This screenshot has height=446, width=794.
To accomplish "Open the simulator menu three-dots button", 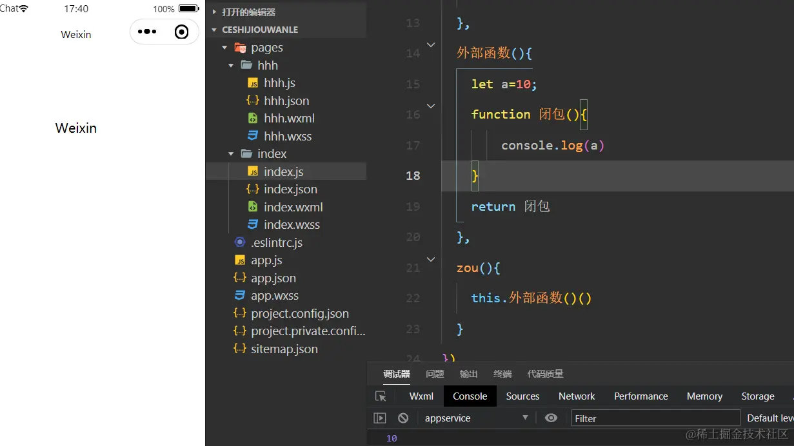I will (x=147, y=32).
